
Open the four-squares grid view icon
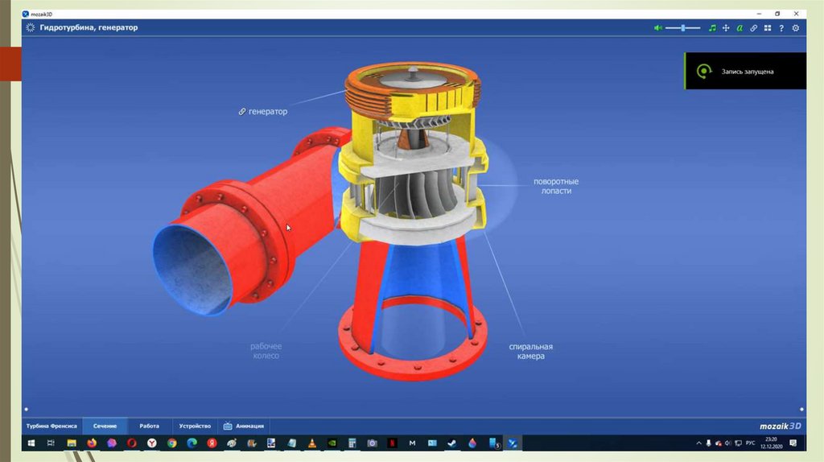pyautogui.click(x=767, y=28)
